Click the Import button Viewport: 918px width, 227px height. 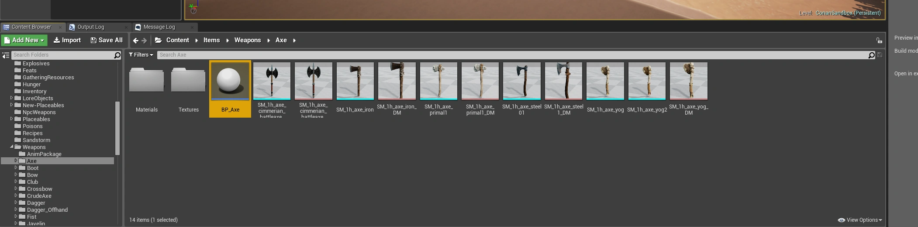point(67,40)
